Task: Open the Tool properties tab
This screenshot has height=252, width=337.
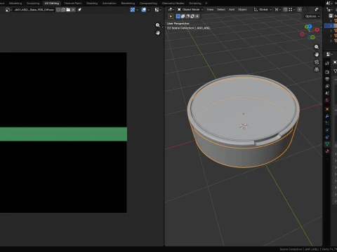Action: pyautogui.click(x=327, y=63)
